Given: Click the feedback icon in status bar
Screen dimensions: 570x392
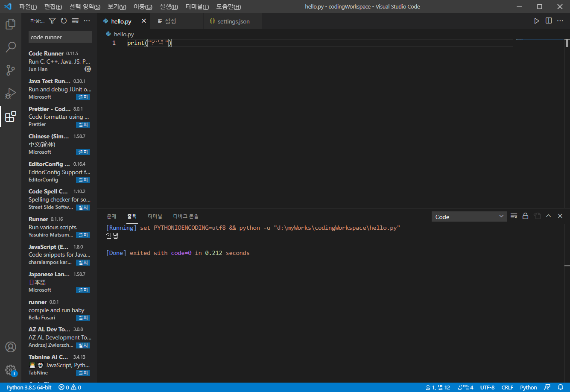Looking at the screenshot, I should pos(547,387).
